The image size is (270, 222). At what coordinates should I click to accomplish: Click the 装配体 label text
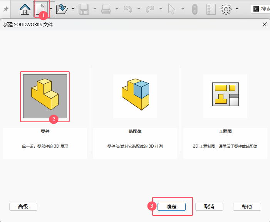(135, 131)
